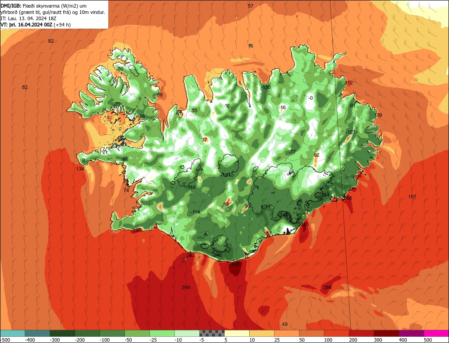Screen dimensions: 449x343
Task: Click the legend label -500
Action: point(5,340)
